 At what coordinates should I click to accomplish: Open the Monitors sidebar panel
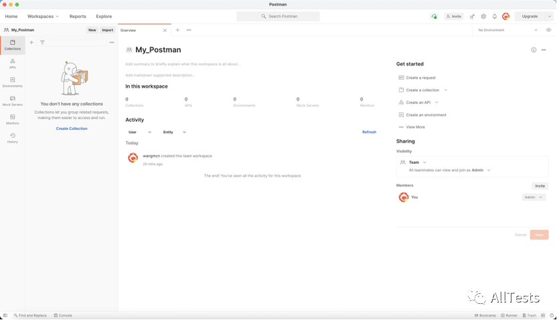[x=13, y=120]
